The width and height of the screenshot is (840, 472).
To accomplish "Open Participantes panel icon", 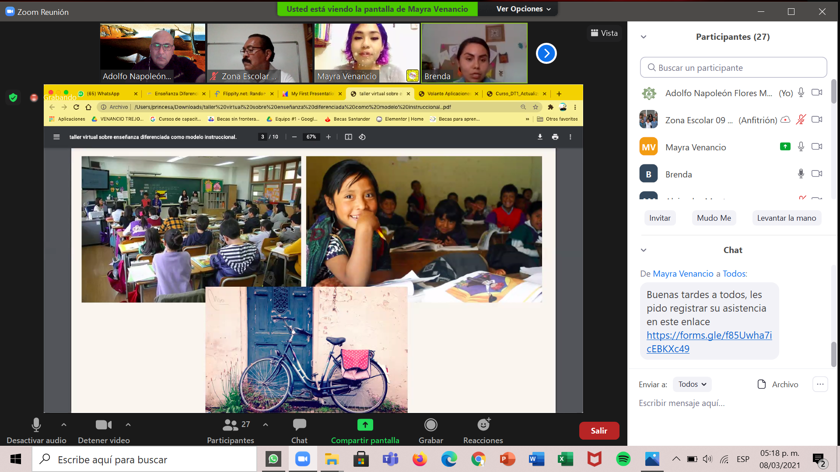I will (231, 425).
